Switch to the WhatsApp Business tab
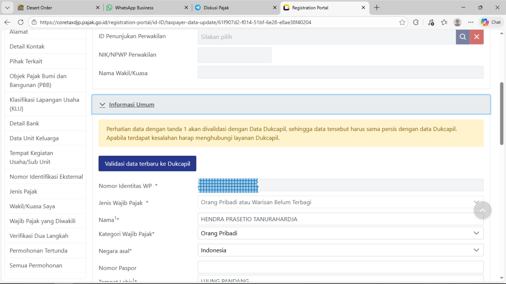Screen dimensions: 506x284 [134, 8]
